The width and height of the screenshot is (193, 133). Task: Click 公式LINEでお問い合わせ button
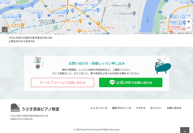[x=131, y=83]
